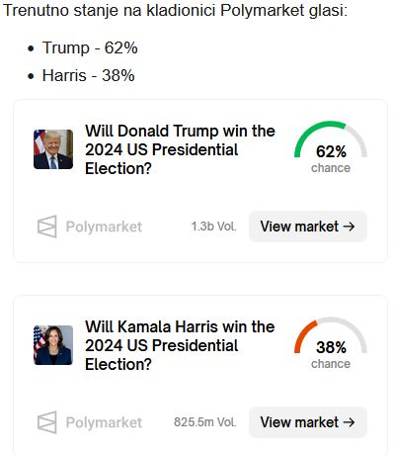Click the arrow icon in Harris's View market button
This screenshot has height=457, width=394.
[x=349, y=422]
